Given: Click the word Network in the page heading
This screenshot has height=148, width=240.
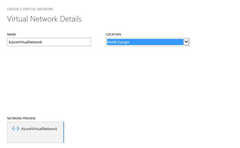Looking at the screenshot, I should tap(44, 19).
